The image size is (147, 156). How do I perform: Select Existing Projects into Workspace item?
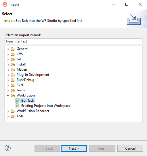46,106
